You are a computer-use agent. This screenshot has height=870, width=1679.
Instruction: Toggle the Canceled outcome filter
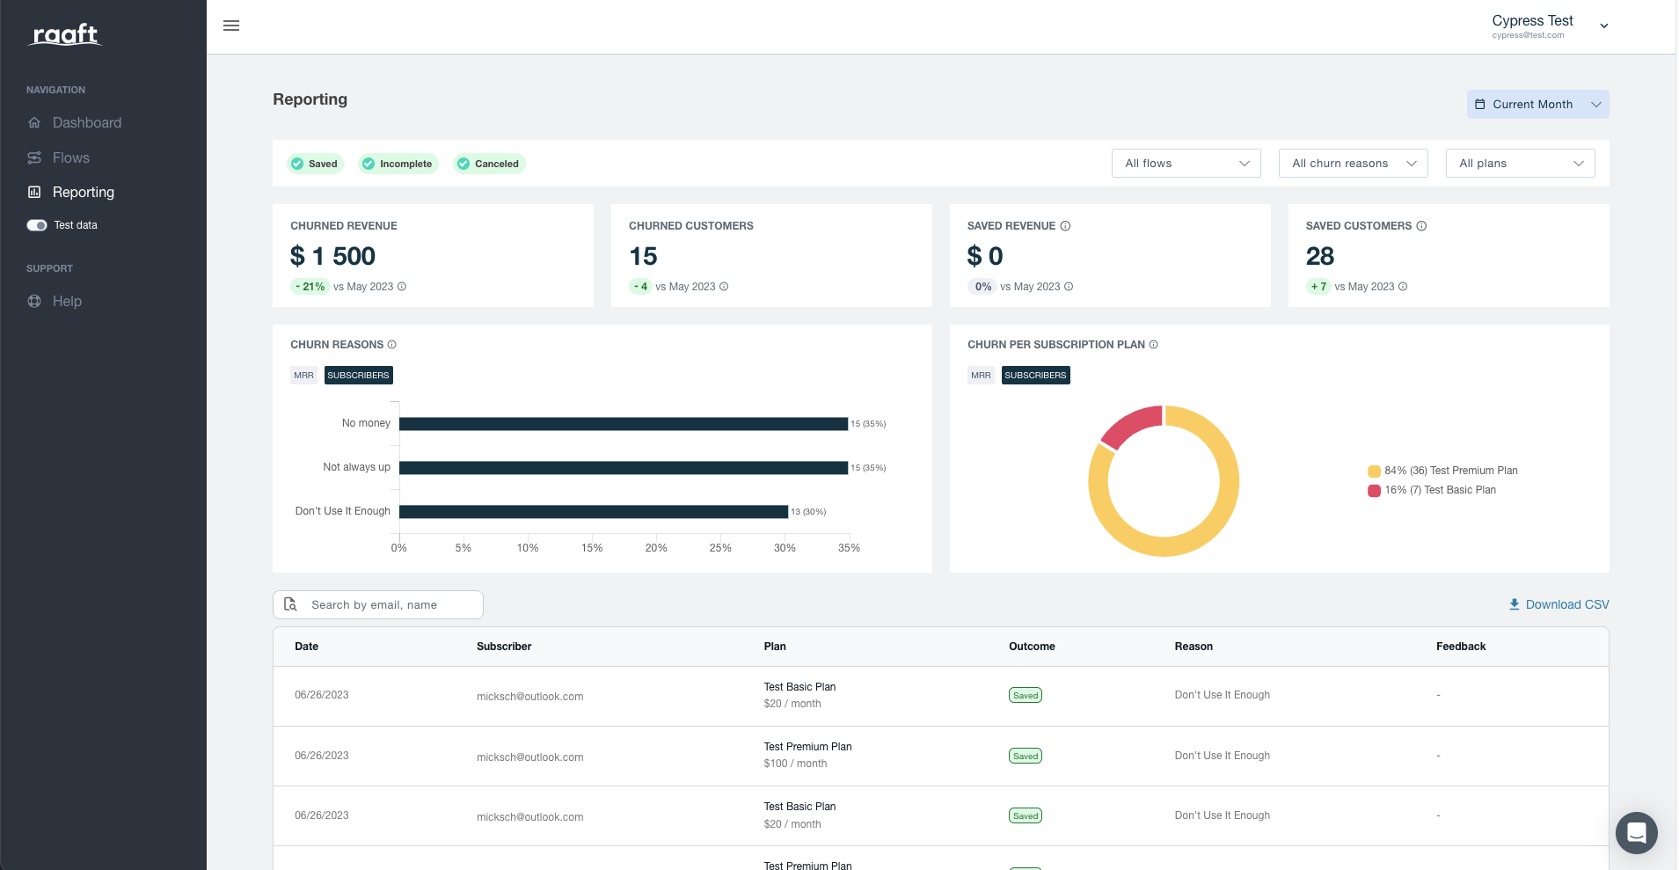tap(489, 164)
